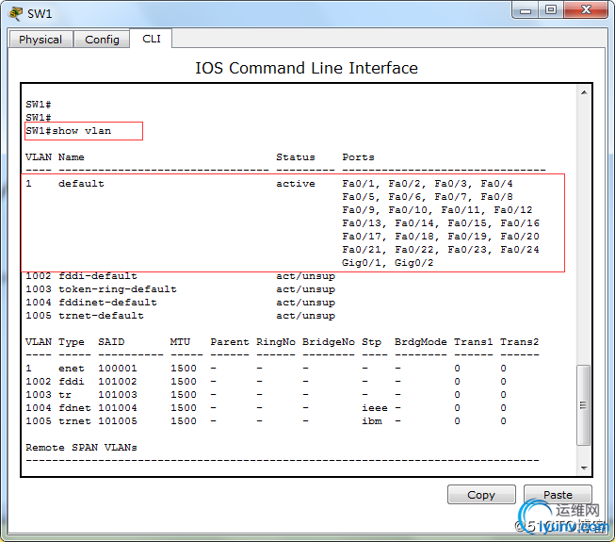Click the 'SW1#show vlan' command line

coord(68,131)
